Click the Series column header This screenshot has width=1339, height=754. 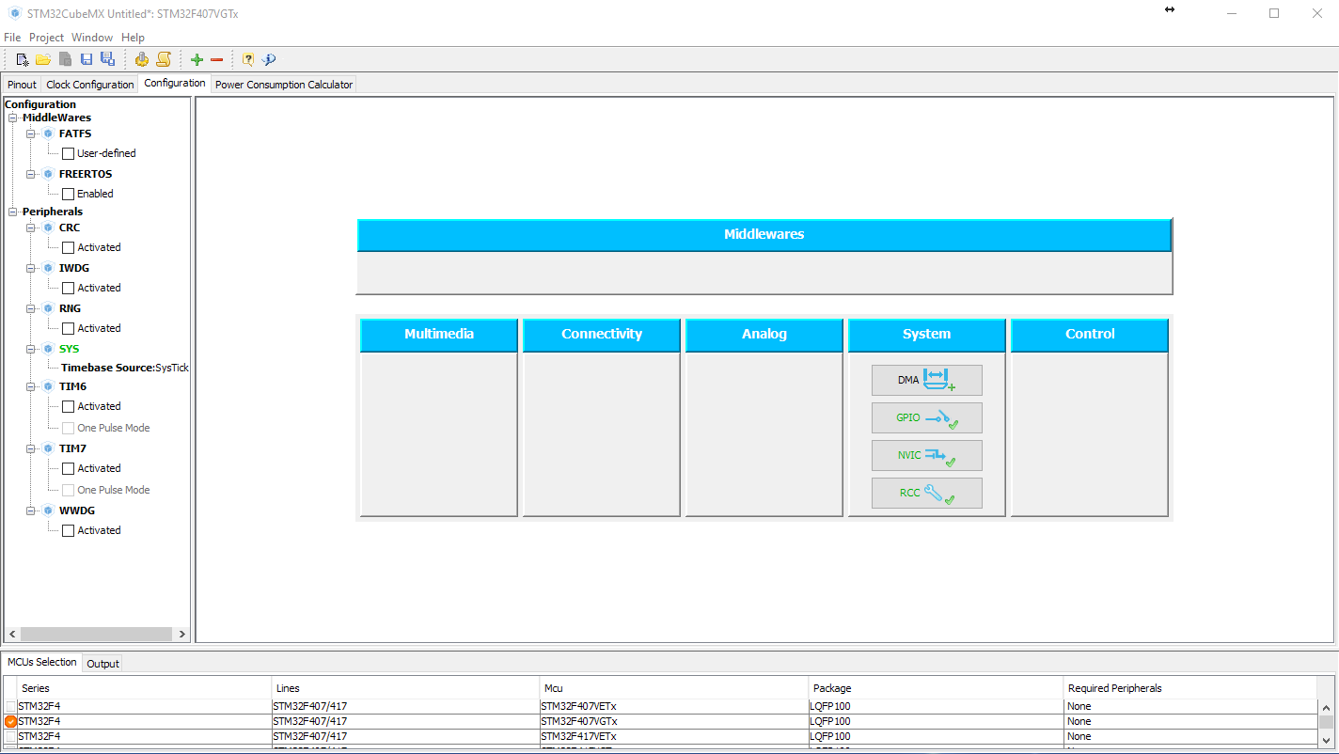pyautogui.click(x=145, y=688)
